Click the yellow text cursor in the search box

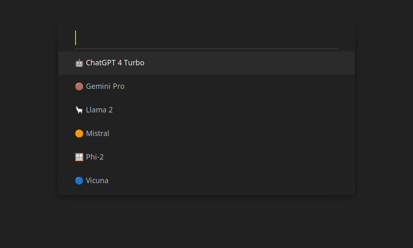(76, 38)
